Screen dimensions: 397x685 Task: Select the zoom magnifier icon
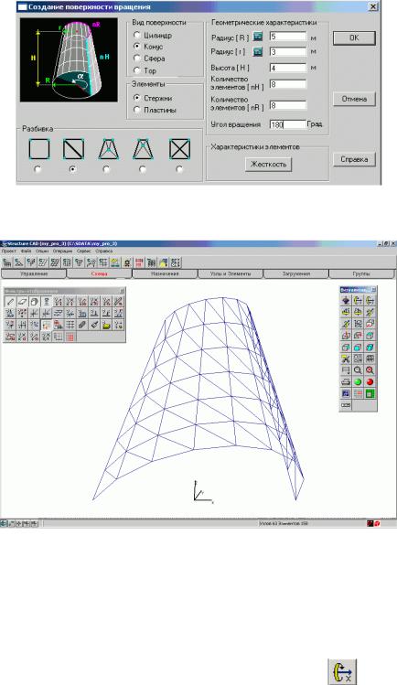point(358,370)
